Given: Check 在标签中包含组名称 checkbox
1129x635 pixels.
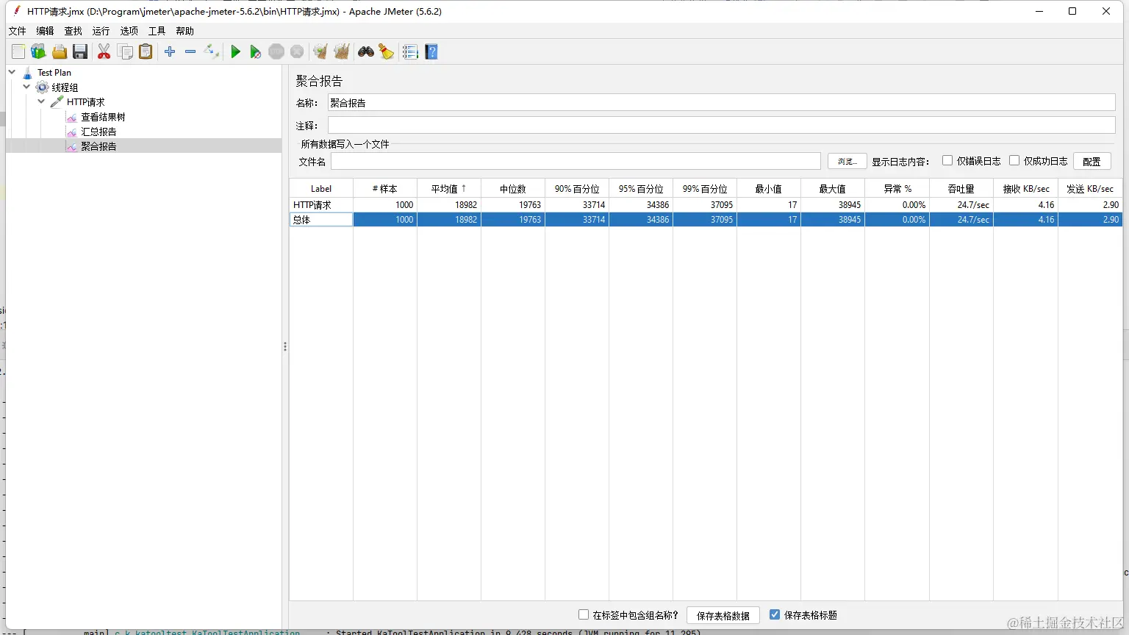Looking at the screenshot, I should point(584,614).
